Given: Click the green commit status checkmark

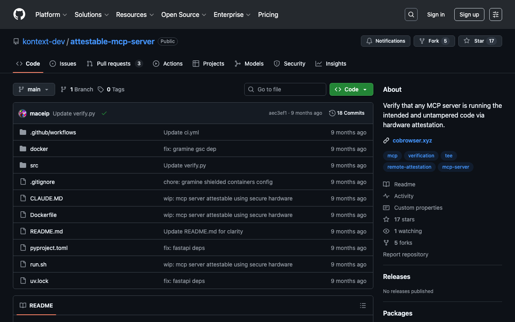Looking at the screenshot, I should tap(104, 114).
